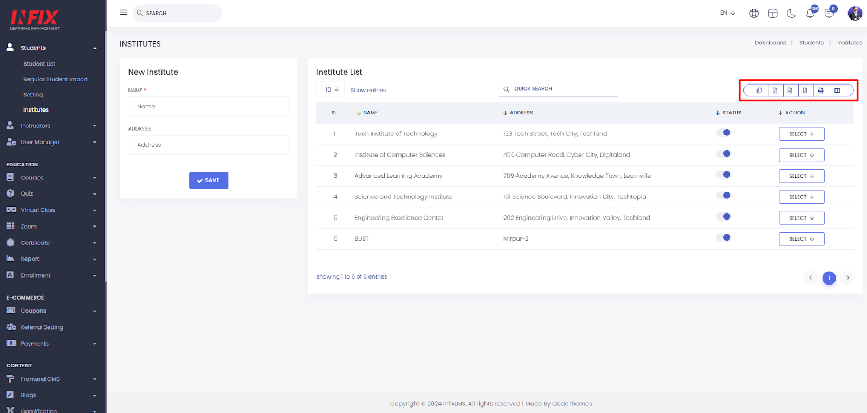Open the 10 entries per page dropdown

point(331,89)
